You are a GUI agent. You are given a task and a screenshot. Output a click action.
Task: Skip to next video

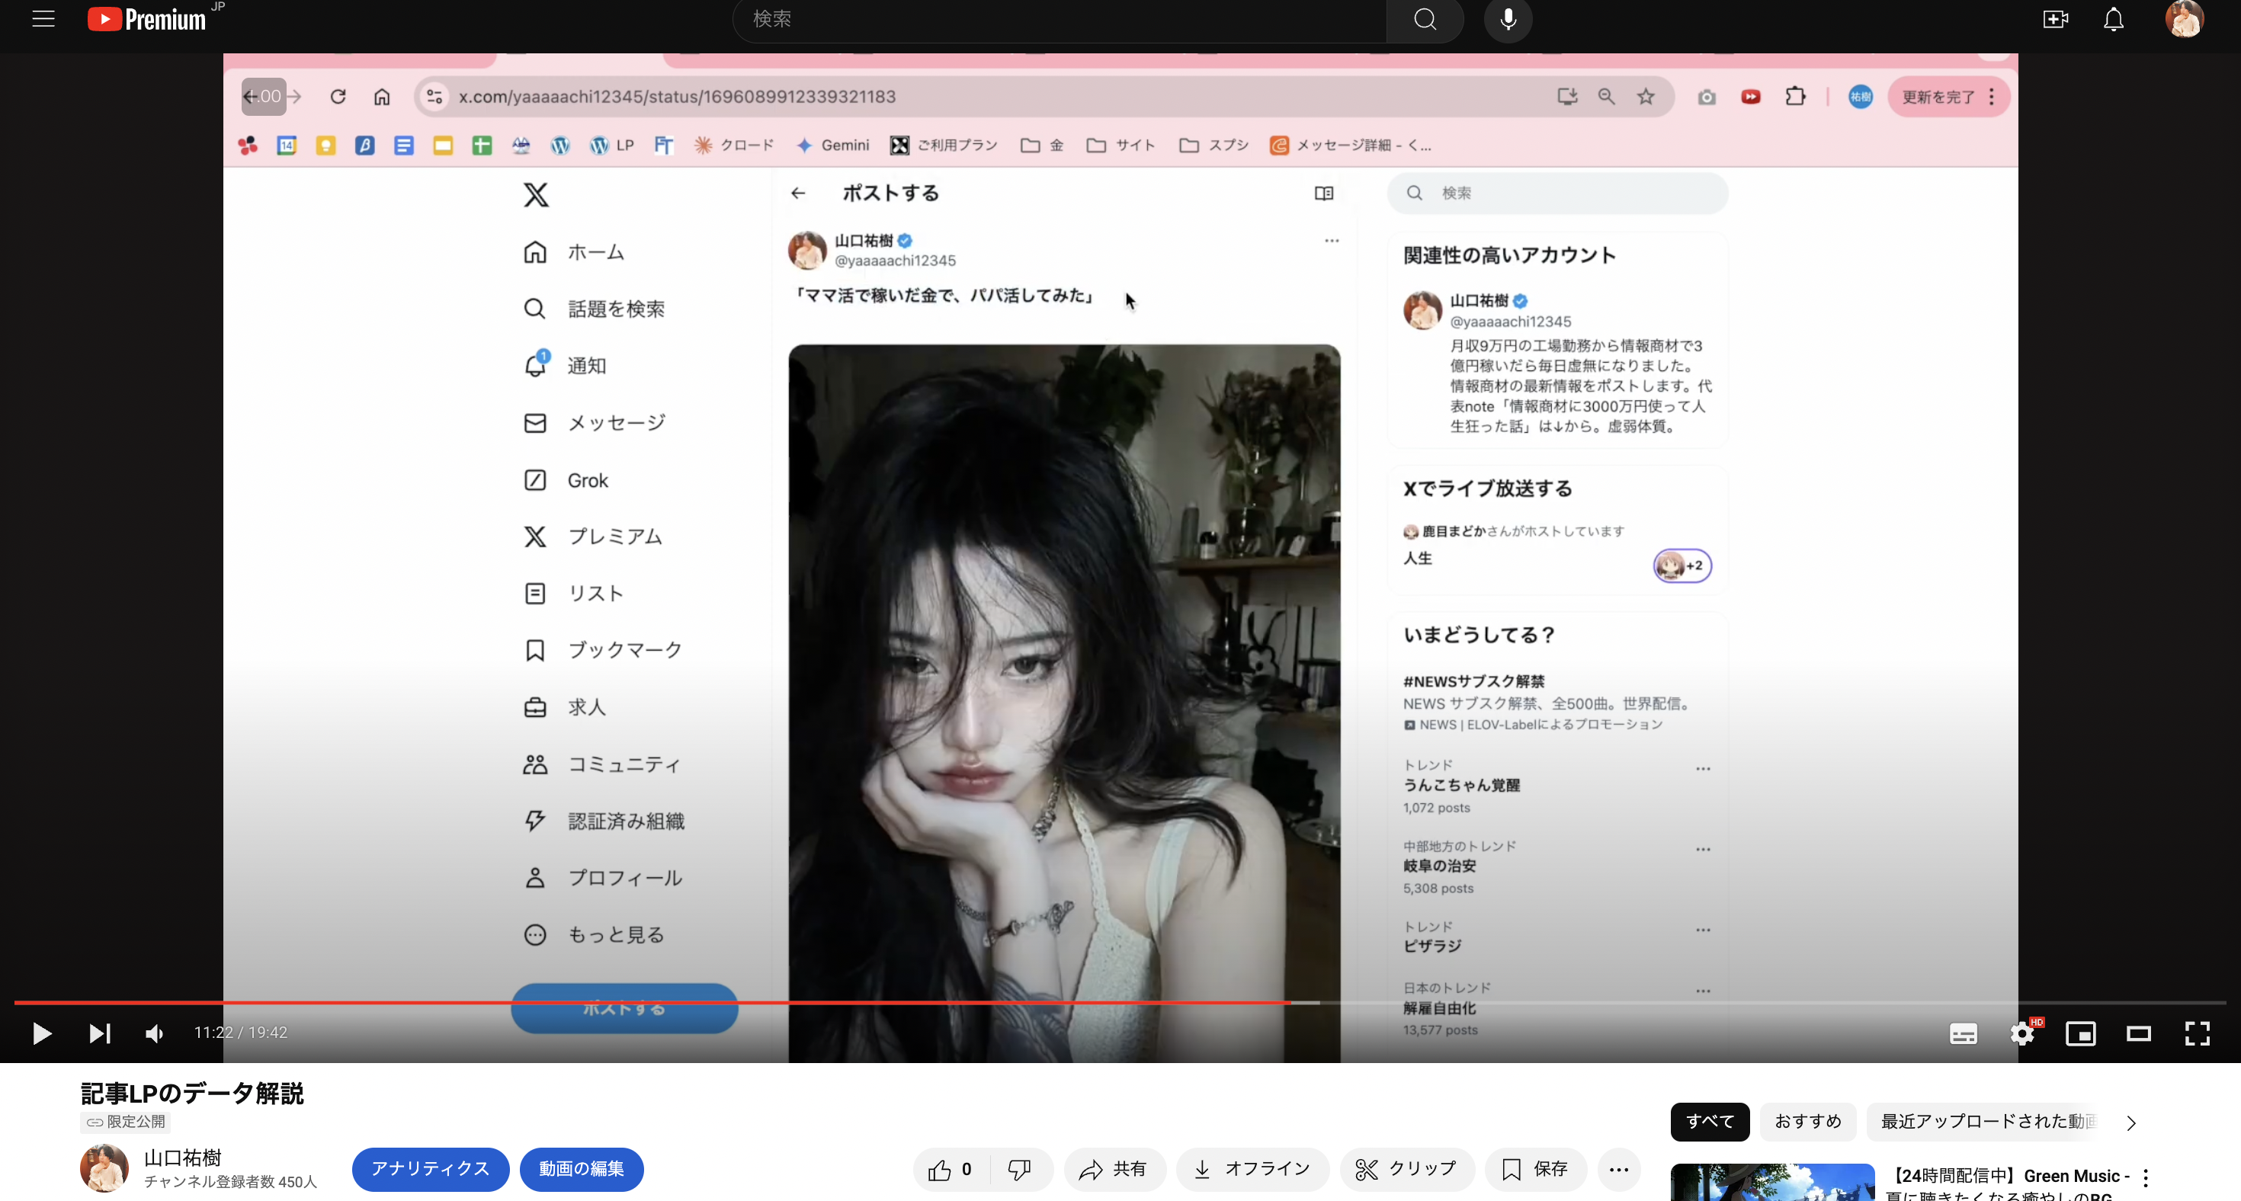coord(99,1033)
